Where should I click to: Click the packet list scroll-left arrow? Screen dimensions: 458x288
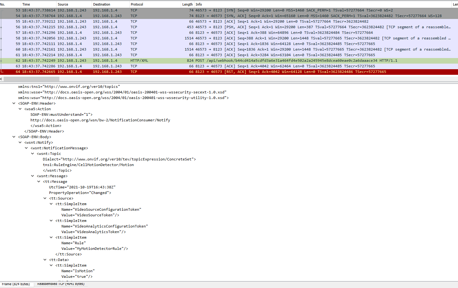[1, 79]
